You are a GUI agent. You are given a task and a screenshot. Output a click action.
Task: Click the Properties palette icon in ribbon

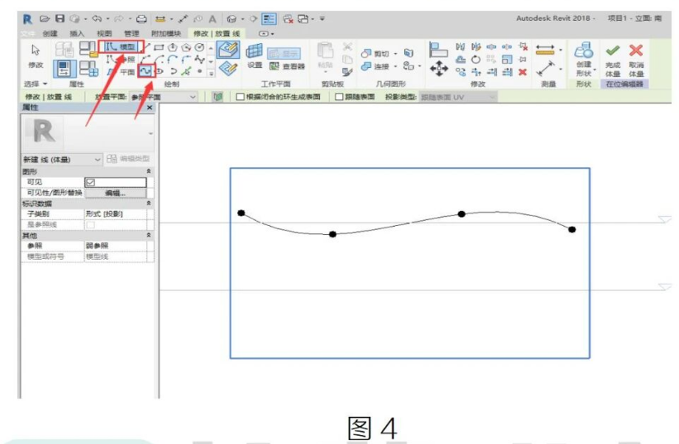coord(65,69)
